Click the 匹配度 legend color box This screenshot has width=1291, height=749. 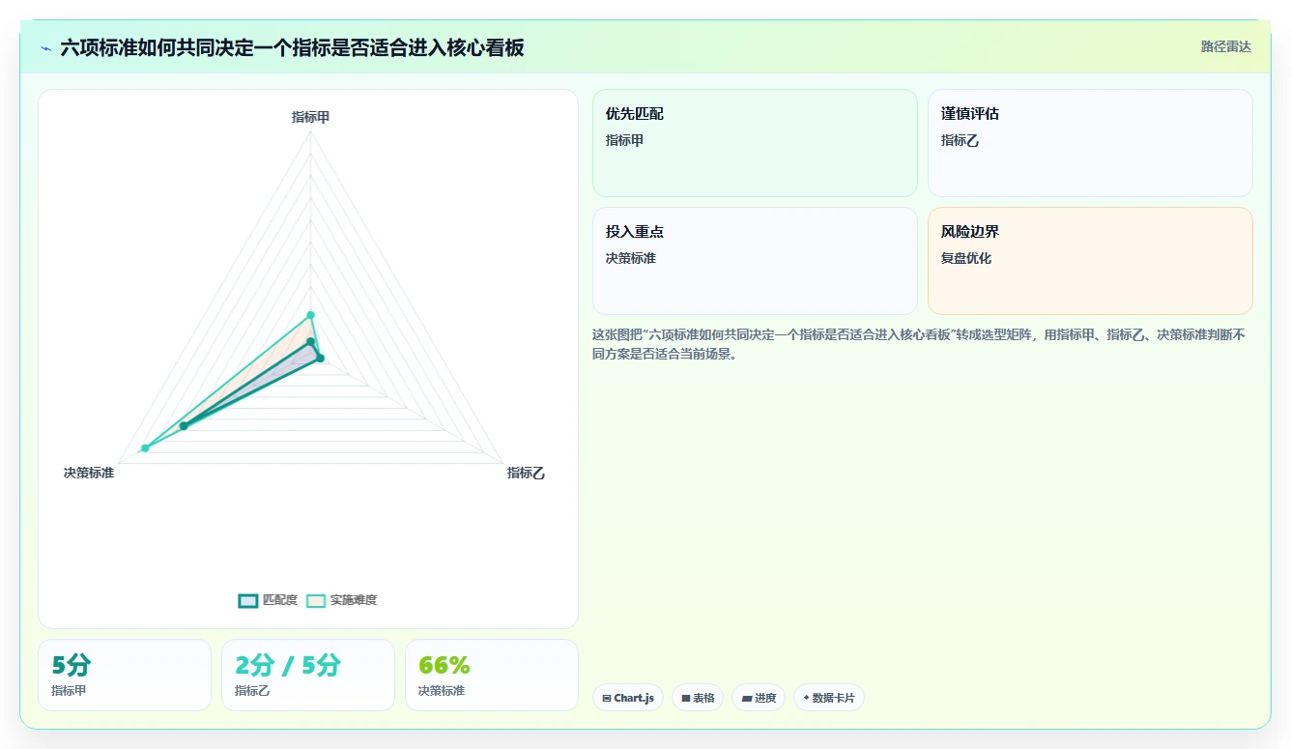pyautogui.click(x=248, y=600)
